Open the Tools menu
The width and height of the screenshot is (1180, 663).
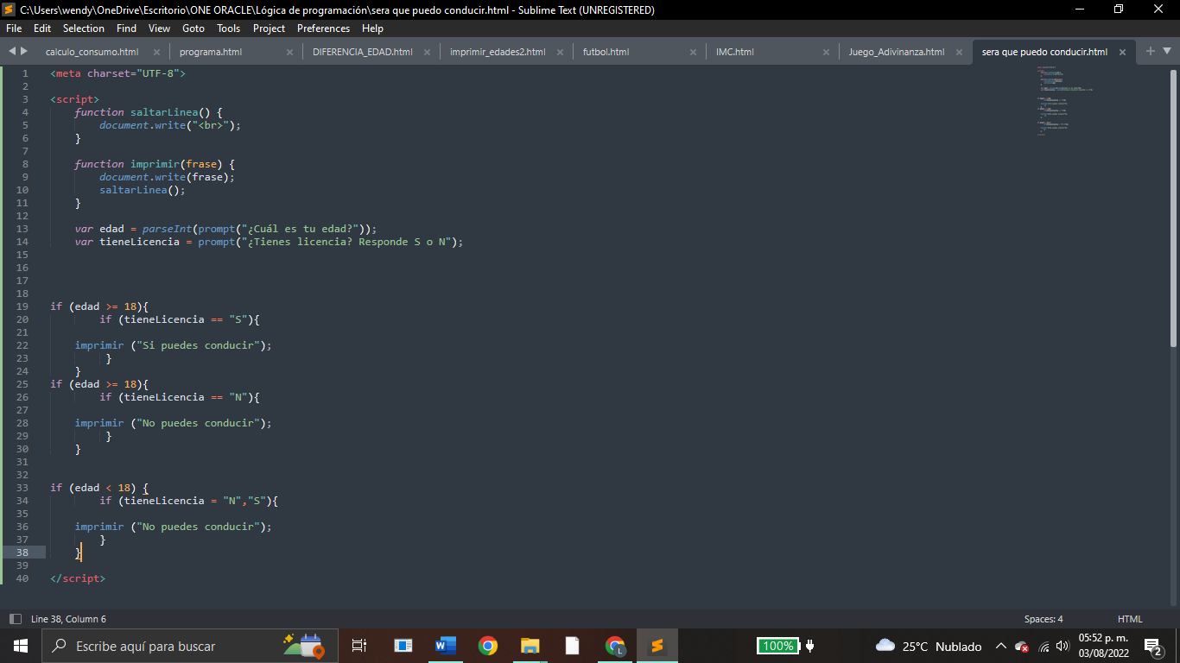click(229, 28)
